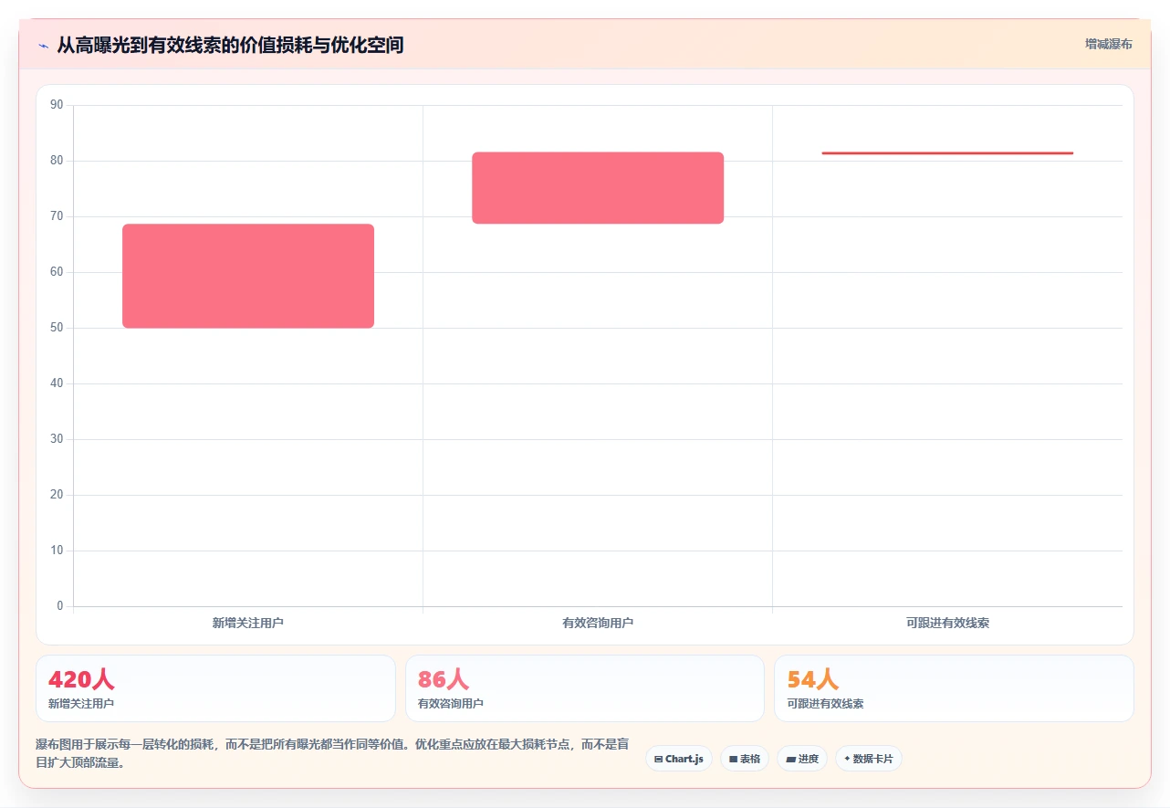The image size is (1170, 808).
Task: Click the Chart.js tag chip
Action: pyautogui.click(x=678, y=759)
